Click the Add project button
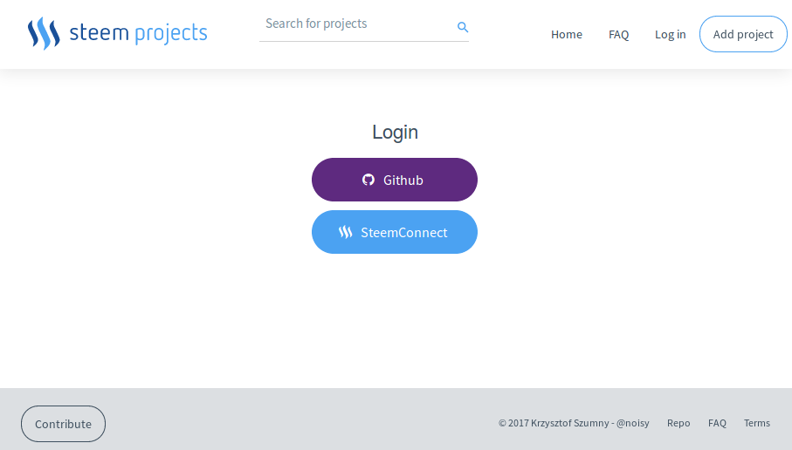This screenshot has height=450, width=792. pyautogui.click(x=743, y=34)
